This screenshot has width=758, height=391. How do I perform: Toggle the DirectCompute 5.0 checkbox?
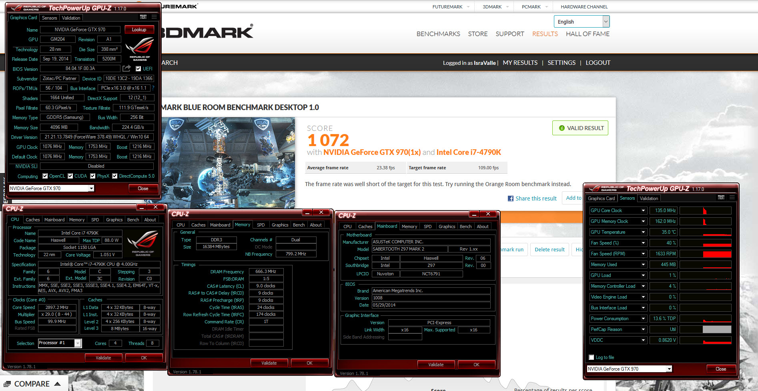coord(115,176)
